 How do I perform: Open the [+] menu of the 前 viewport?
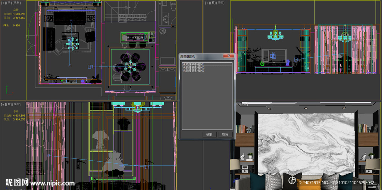pos(207,3)
